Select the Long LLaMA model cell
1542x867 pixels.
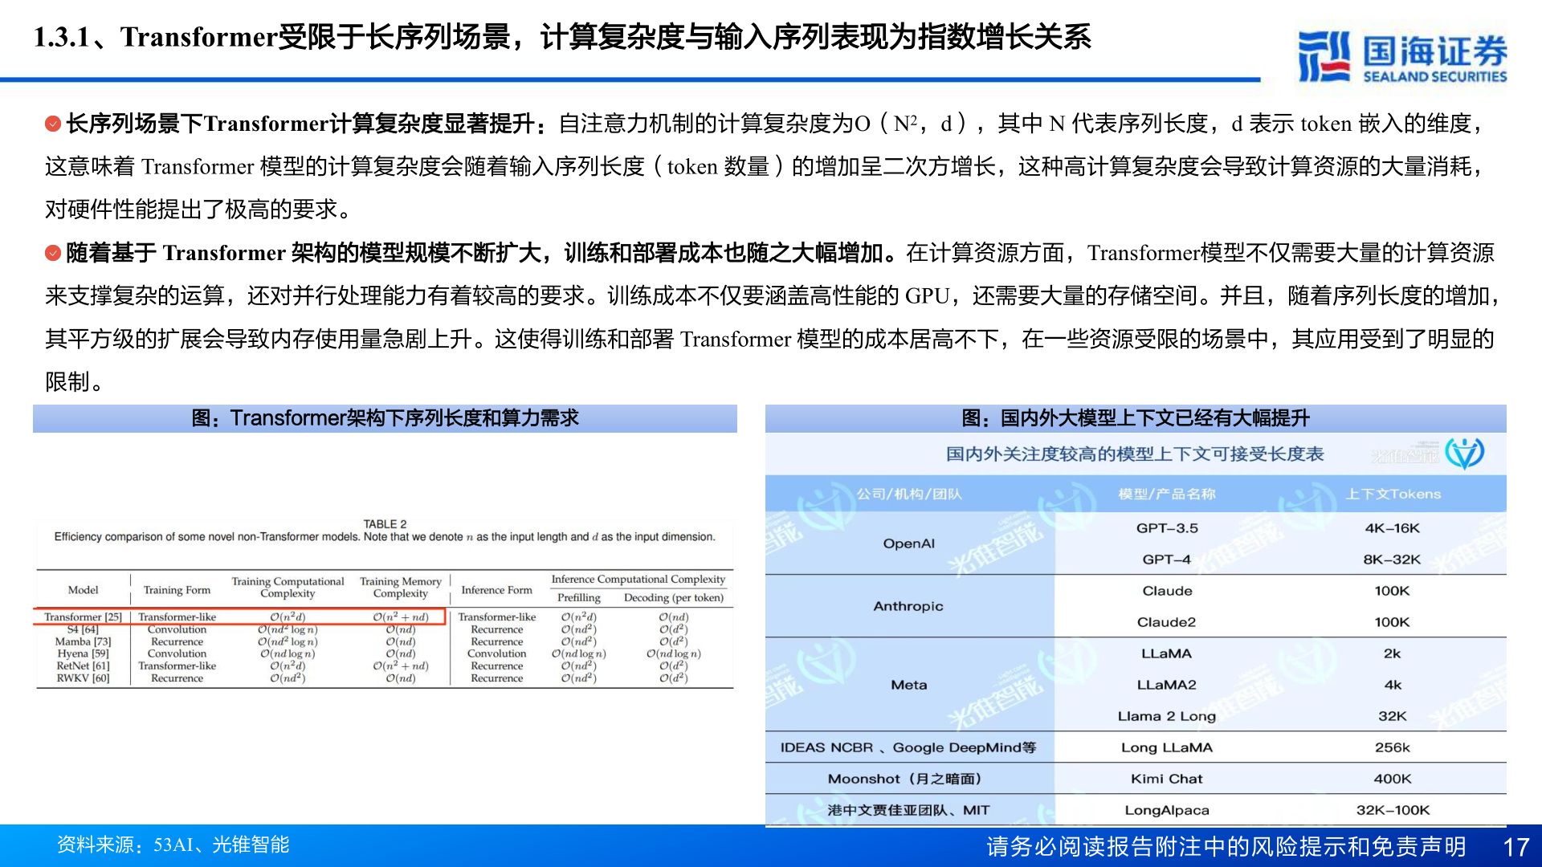click(x=1167, y=747)
